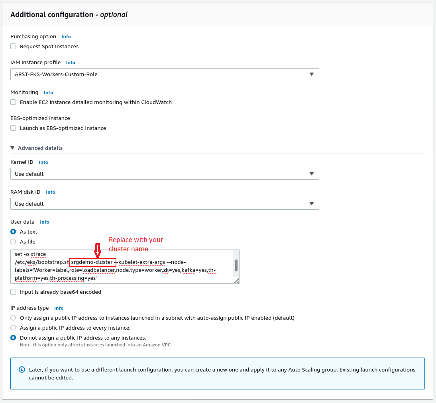Open the User data Info link
The image size is (436, 403).
click(45, 222)
